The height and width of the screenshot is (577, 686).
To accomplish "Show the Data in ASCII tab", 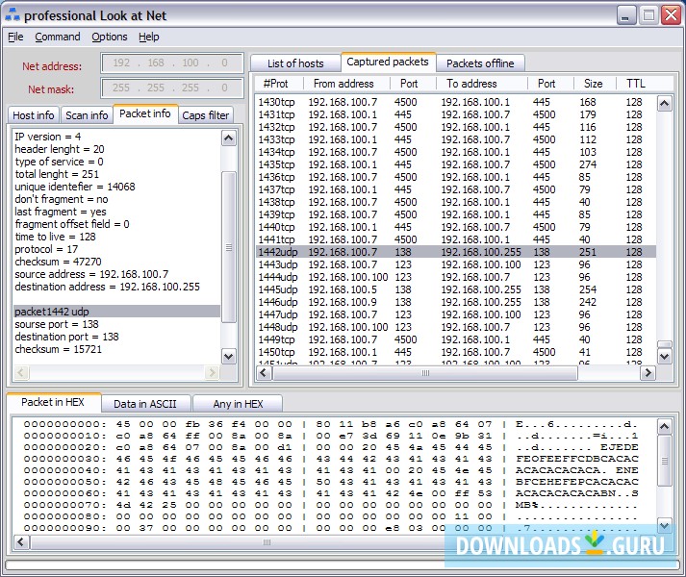I will point(144,403).
